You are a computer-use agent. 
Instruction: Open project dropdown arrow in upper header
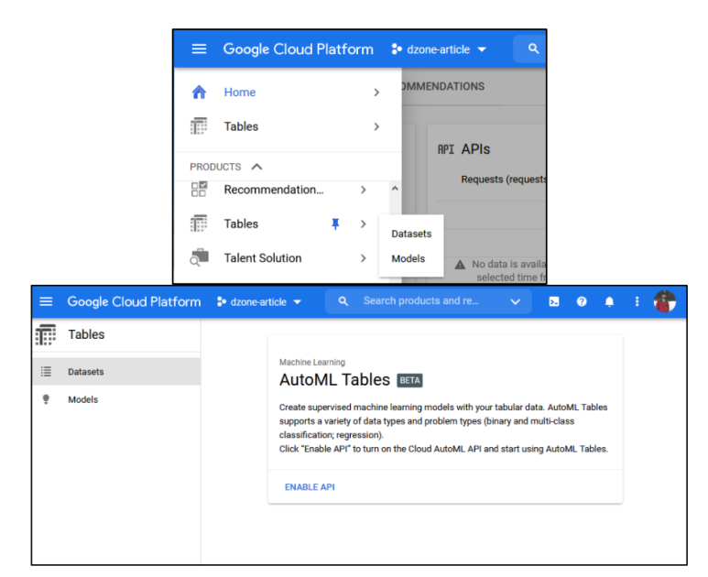point(482,49)
